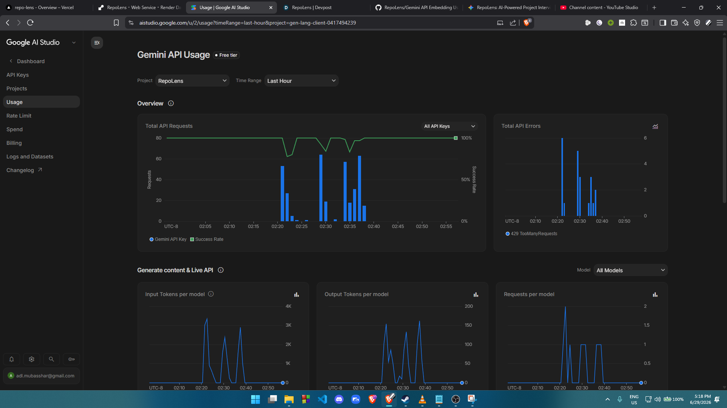Viewport: 727px width, 408px height.
Task: Bookmark this page in the address bar
Action: click(x=116, y=23)
